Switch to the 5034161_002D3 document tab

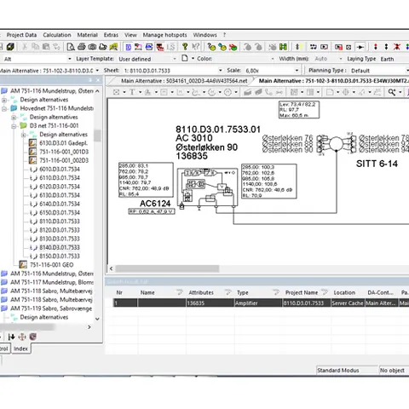184,81
